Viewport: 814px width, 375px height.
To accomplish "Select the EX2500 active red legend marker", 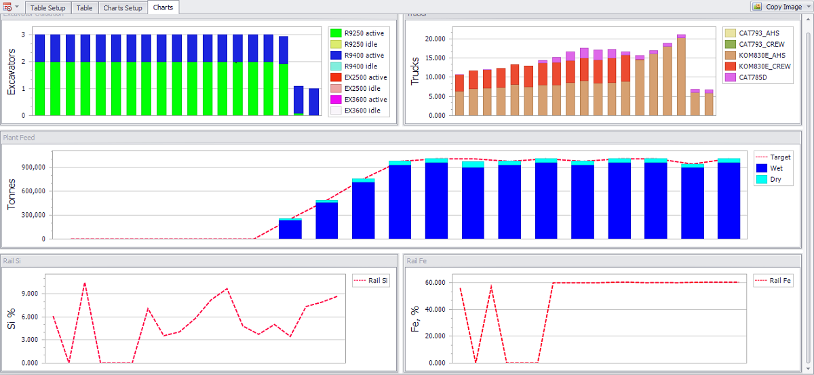I will tap(336, 77).
